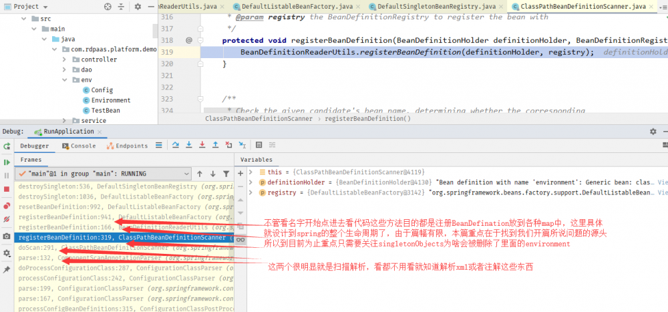Resume program with green play icon
The height and width of the screenshot is (312, 668).
tap(7, 162)
